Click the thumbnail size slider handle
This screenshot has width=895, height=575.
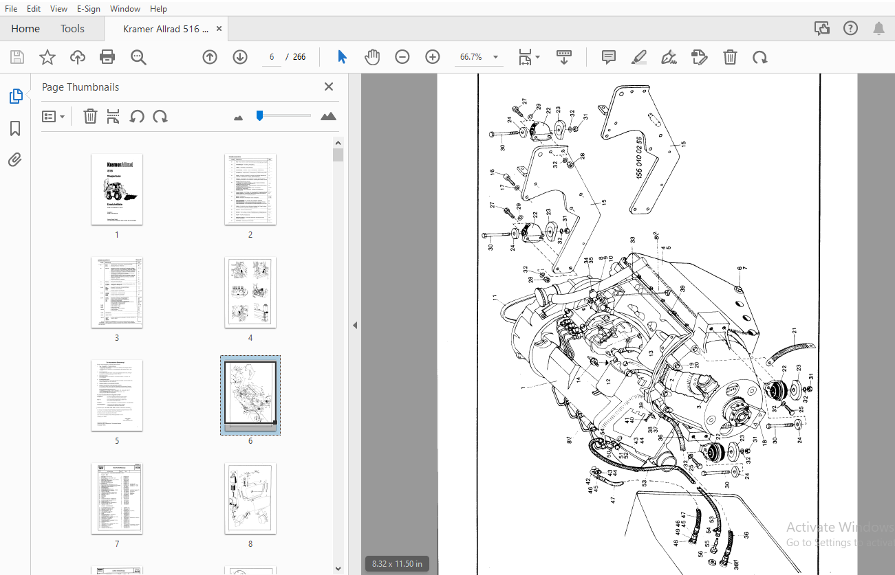[259, 115]
